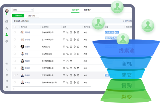Screen dimensions: 160x103
Task: Expand the 更多功能 dropdown
Action: coord(33,16)
